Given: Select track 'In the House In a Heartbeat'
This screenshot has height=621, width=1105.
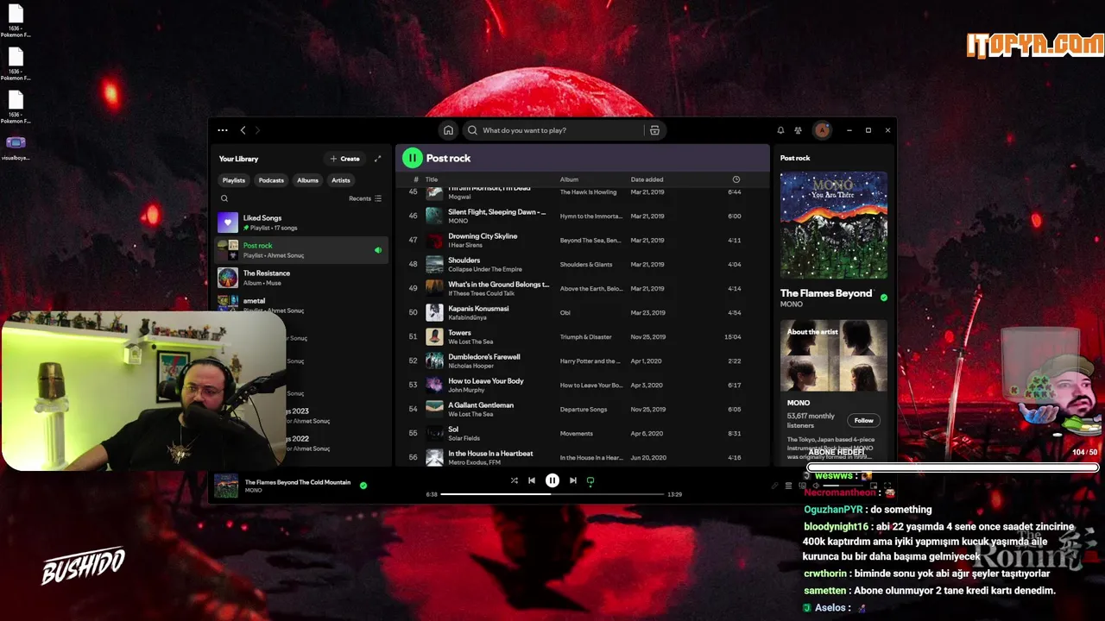Looking at the screenshot, I should pyautogui.click(x=583, y=458).
